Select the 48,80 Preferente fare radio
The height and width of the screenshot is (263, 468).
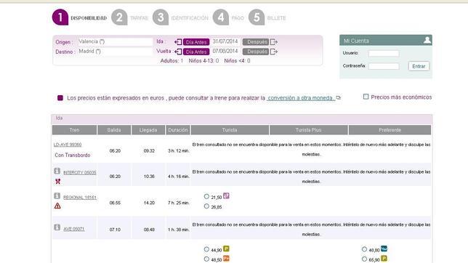coord(364,249)
